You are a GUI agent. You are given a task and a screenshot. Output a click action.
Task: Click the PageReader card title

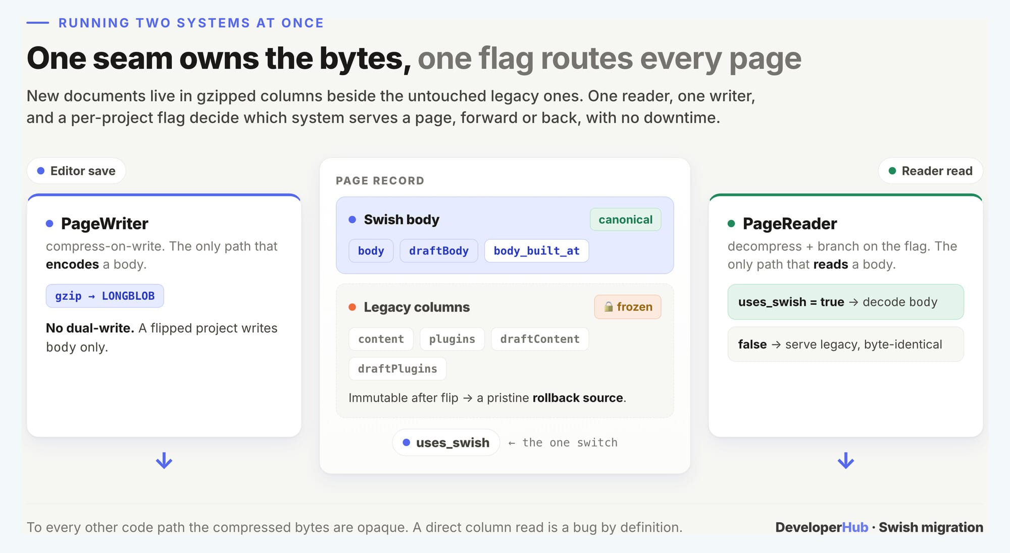pyautogui.click(x=790, y=223)
